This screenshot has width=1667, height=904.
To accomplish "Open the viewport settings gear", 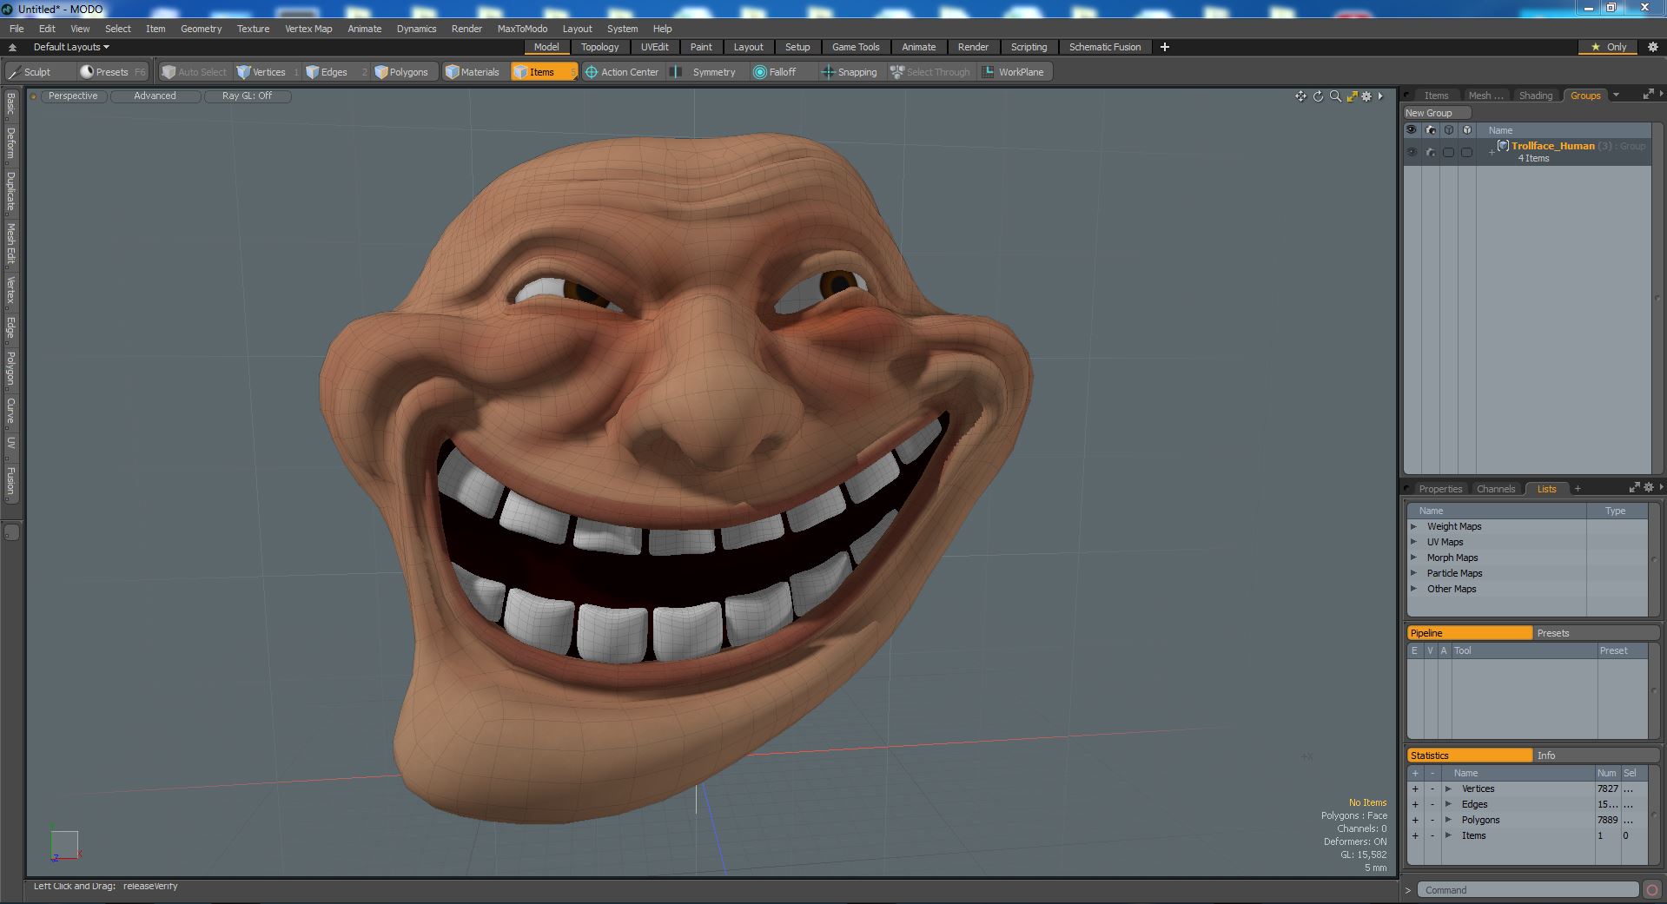I will click(1366, 96).
